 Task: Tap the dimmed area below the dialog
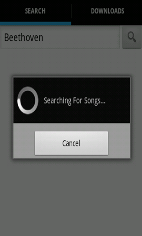coord(71,197)
